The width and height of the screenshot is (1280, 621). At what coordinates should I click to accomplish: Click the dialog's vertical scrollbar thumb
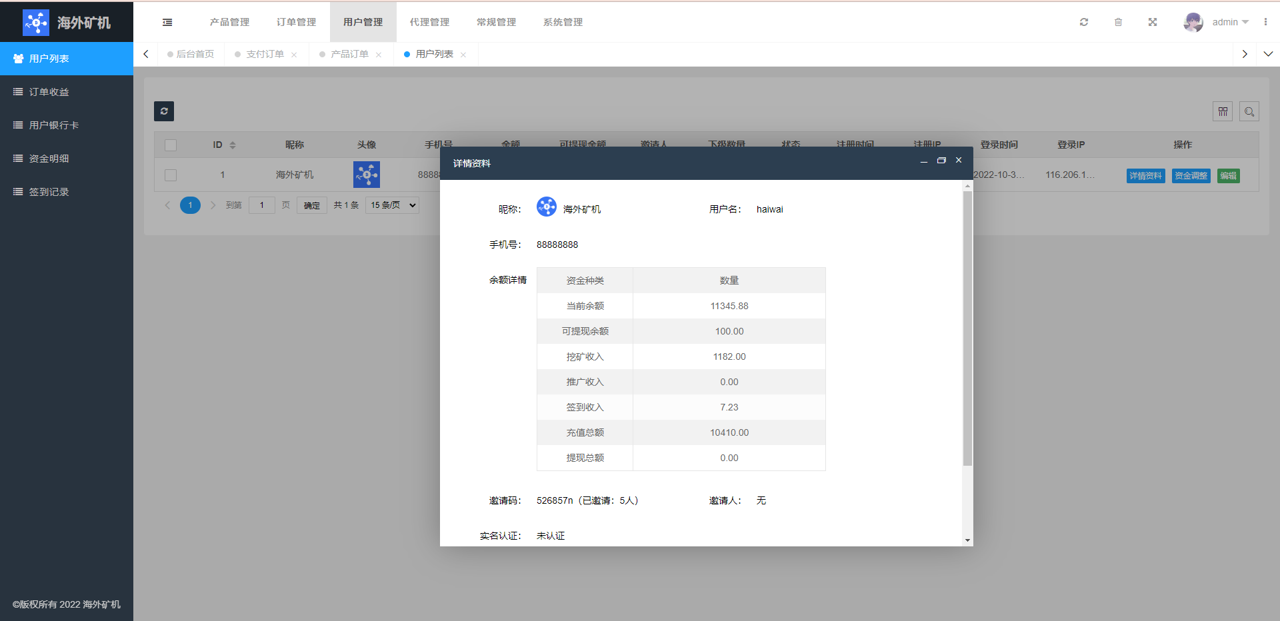pyautogui.click(x=967, y=328)
